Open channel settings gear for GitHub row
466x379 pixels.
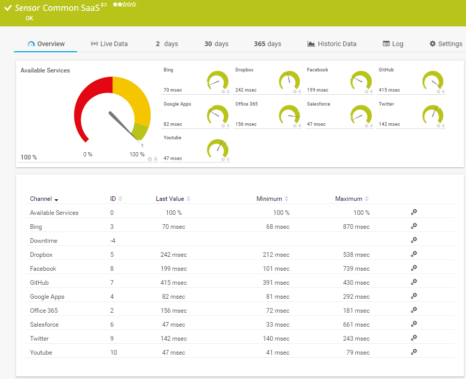pos(414,282)
